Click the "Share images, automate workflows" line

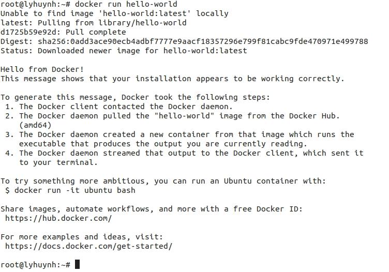coord(151,209)
